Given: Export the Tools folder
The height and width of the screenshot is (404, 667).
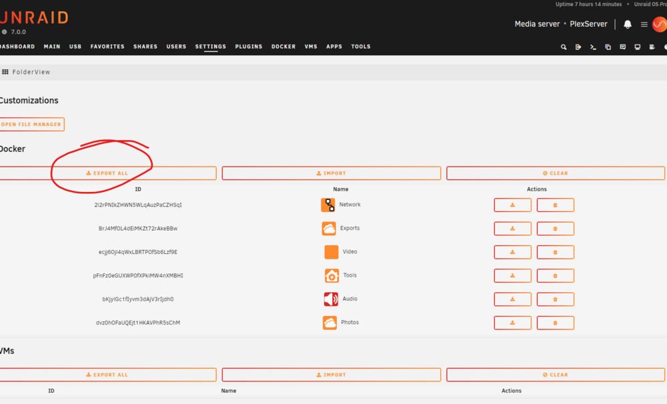Looking at the screenshot, I should tap(512, 275).
